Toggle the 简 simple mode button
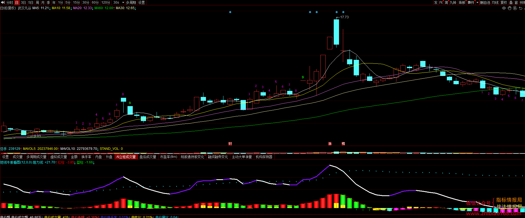 pyautogui.click(x=446, y=2)
